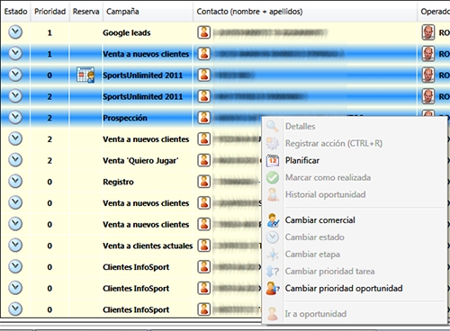The width and height of the screenshot is (450, 331).
Task: Select Venta a nuevos clientes text in priority 1 row
Action: 146,54
